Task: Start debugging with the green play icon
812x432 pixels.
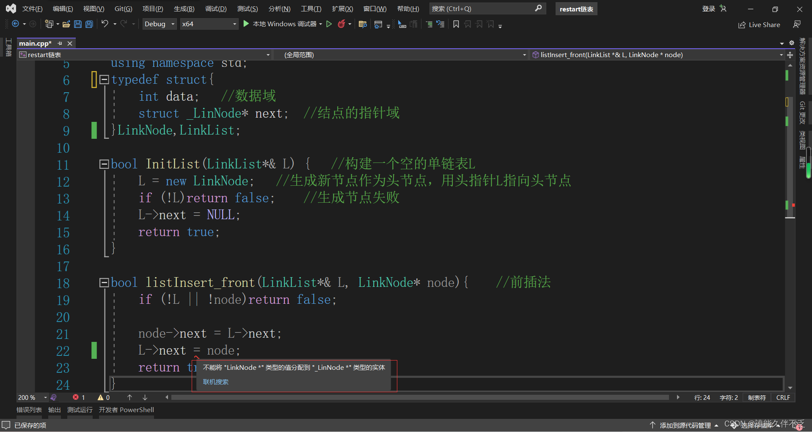Action: [x=246, y=24]
